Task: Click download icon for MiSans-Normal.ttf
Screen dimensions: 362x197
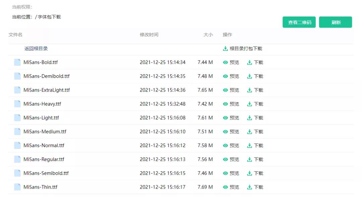Action: (249, 145)
